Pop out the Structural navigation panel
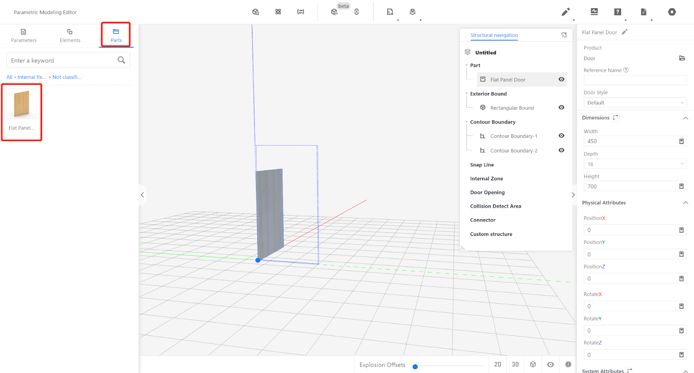 pyautogui.click(x=564, y=35)
